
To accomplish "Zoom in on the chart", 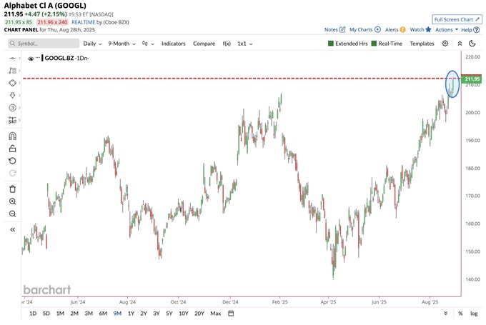I will (x=12, y=201).
